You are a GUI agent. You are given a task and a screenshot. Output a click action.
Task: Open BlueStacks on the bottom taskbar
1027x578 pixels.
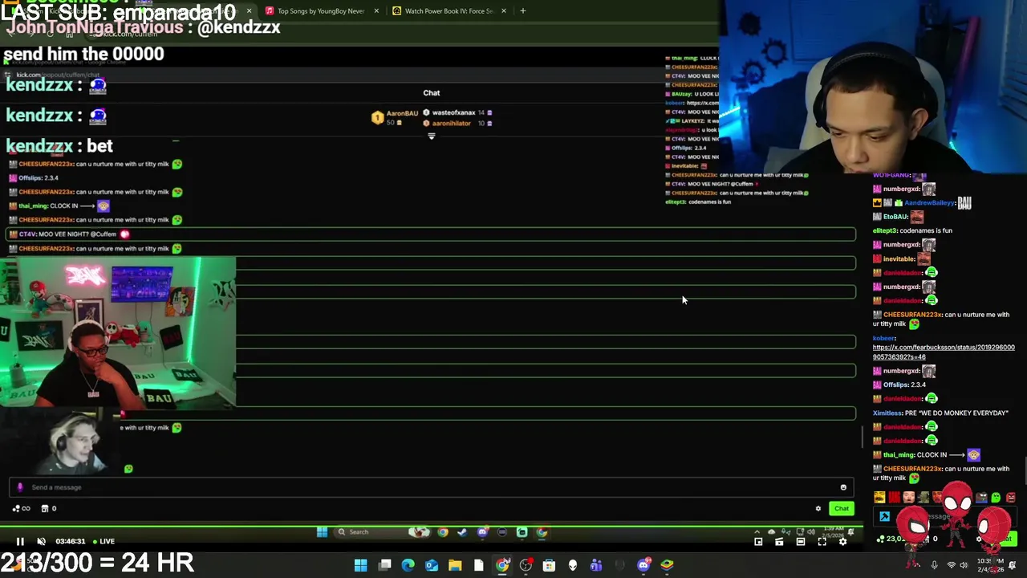667,565
